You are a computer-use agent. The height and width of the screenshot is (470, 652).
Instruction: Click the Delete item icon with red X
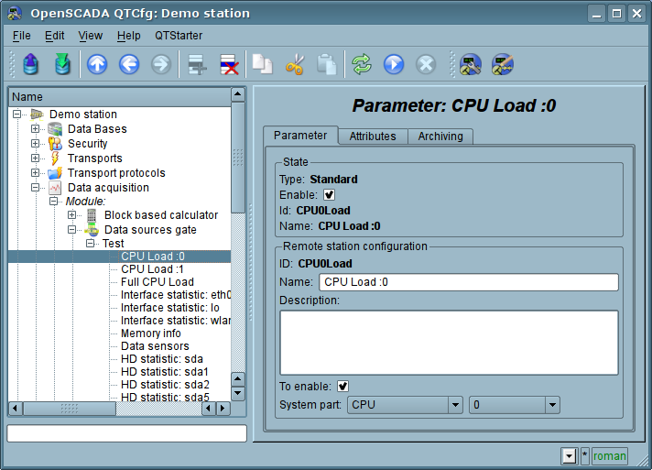click(x=229, y=64)
